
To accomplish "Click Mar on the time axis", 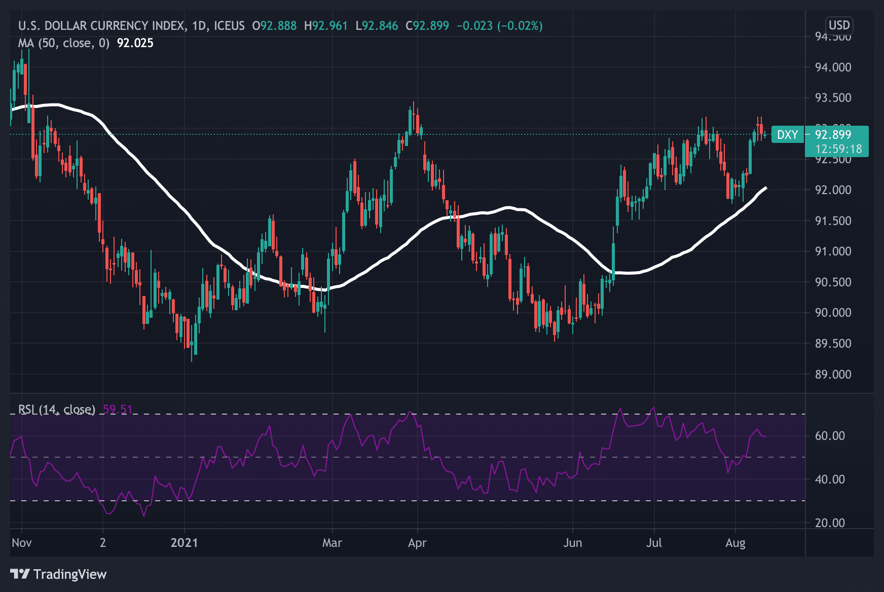I will pos(333,542).
